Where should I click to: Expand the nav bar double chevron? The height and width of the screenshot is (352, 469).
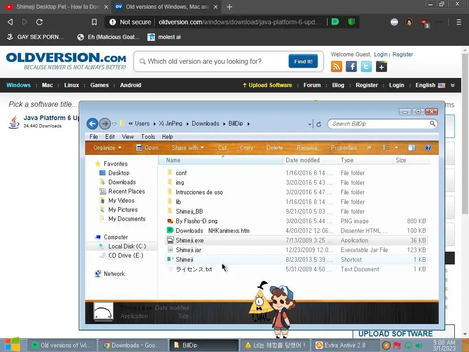[453, 85]
